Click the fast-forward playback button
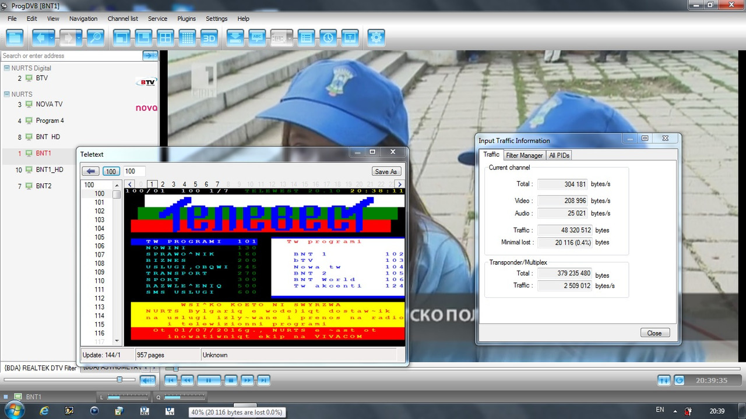 pos(247,380)
